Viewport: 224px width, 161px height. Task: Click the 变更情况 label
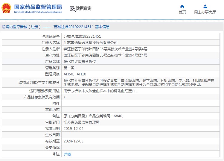tap(52, 148)
